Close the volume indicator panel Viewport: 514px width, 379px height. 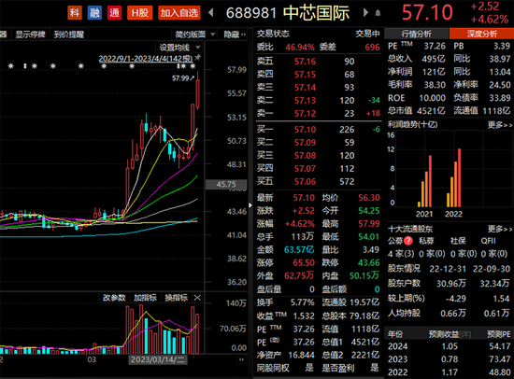click(x=197, y=298)
